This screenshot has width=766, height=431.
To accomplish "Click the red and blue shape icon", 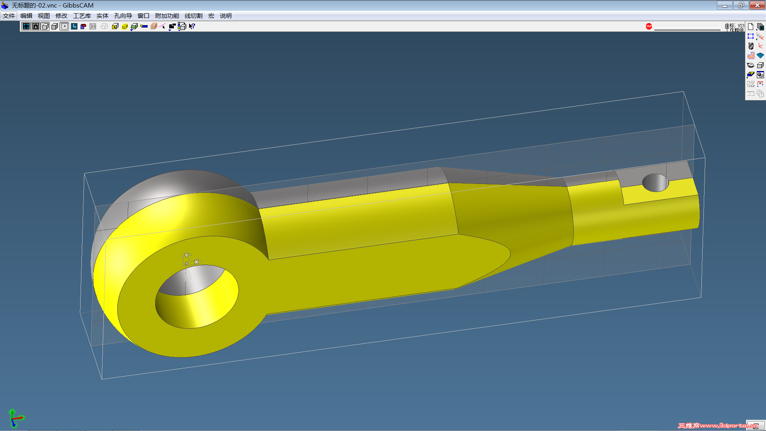I will 83,26.
